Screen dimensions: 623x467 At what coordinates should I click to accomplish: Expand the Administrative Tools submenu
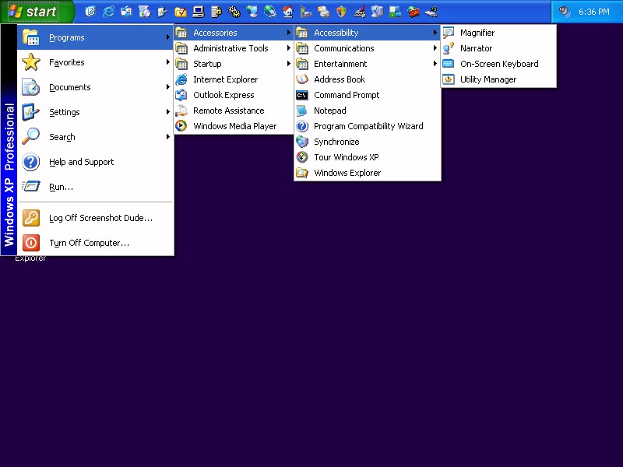coord(232,48)
